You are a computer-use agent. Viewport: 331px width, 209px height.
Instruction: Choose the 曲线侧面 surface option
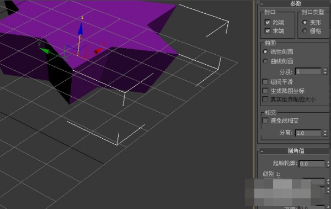265,61
